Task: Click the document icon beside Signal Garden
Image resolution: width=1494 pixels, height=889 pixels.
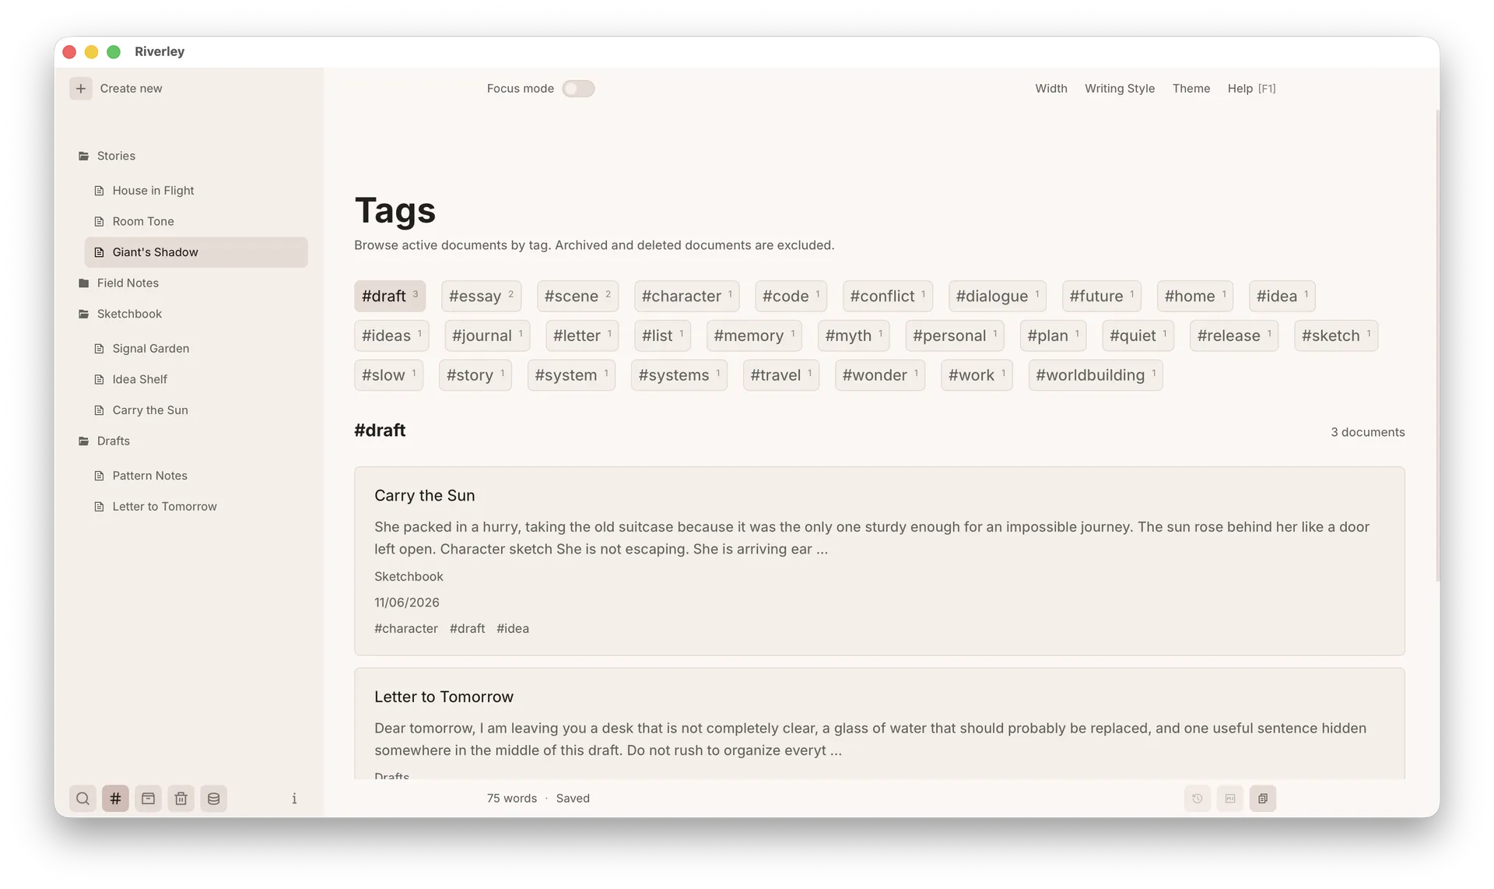Action: pos(99,349)
